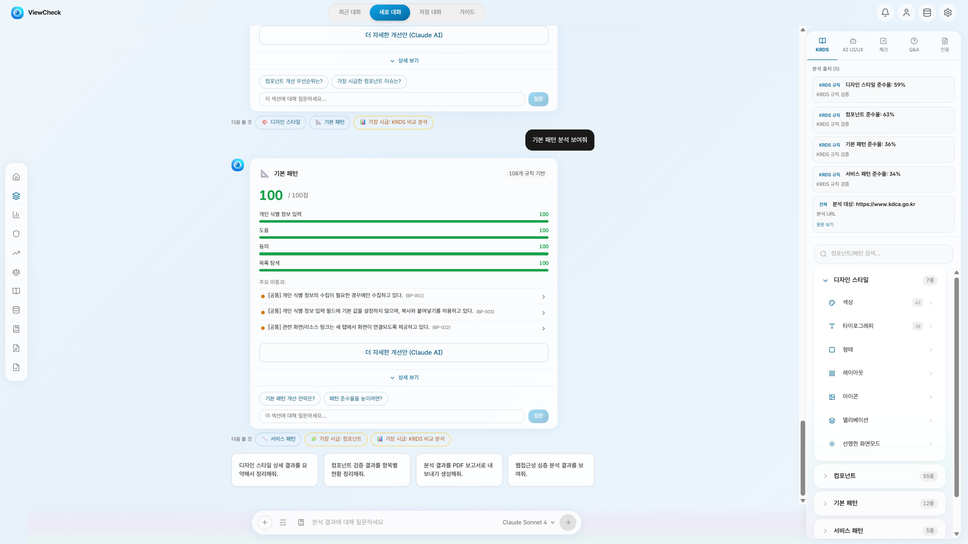Click 더 자세한 개선안 (Claude AI) in 기본 패턴
The image size is (968, 544).
point(404,353)
